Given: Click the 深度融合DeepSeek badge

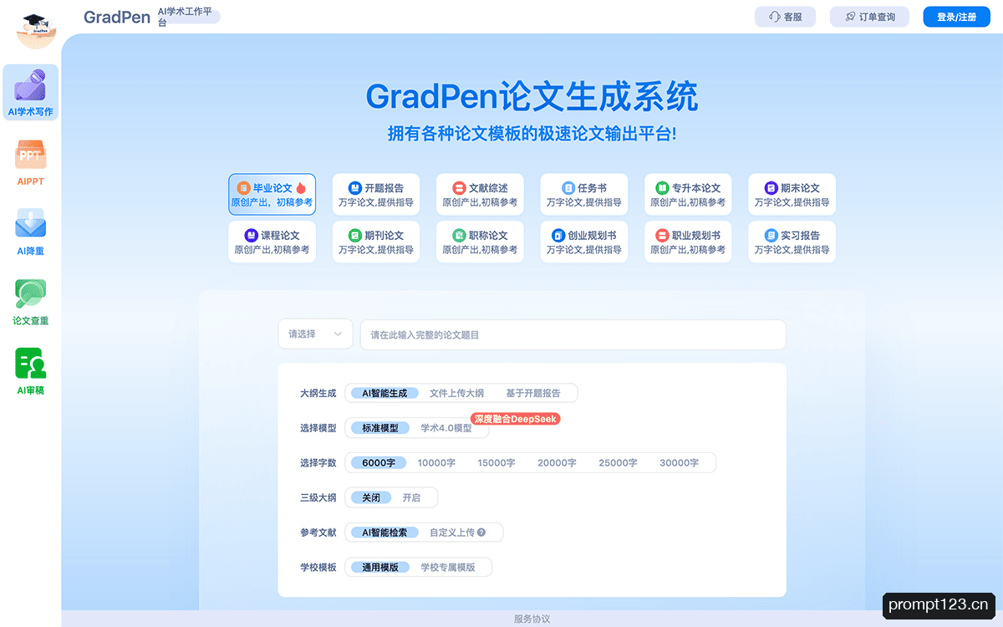Looking at the screenshot, I should click(x=516, y=419).
